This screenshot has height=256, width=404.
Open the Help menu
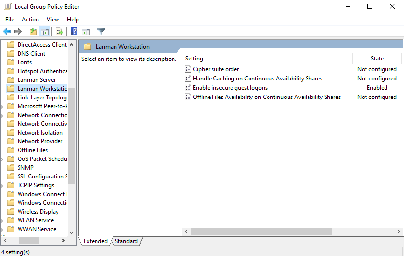[x=73, y=20]
